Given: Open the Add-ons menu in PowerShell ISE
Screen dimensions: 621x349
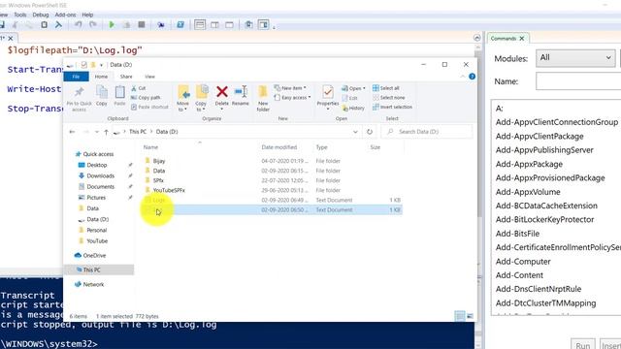Looking at the screenshot, I should [x=65, y=15].
